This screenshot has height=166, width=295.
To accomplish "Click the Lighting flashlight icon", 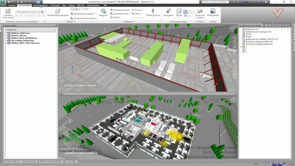I will pyautogui.click(x=168, y=11).
